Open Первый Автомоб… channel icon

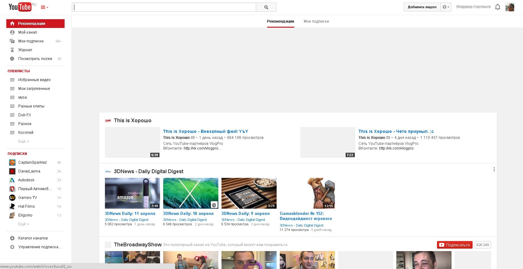click(x=12, y=189)
